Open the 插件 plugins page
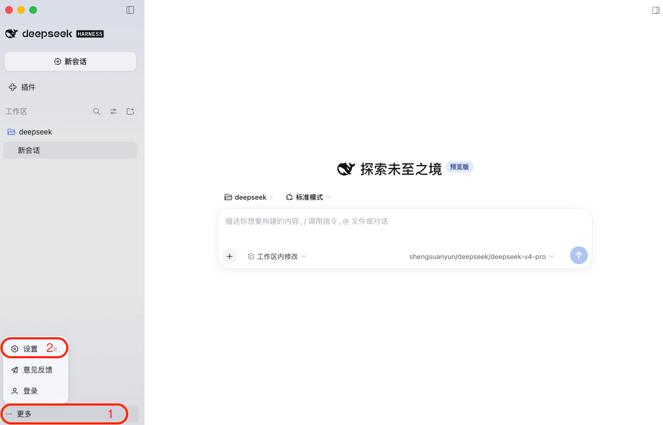The height and width of the screenshot is (425, 663). (x=70, y=87)
